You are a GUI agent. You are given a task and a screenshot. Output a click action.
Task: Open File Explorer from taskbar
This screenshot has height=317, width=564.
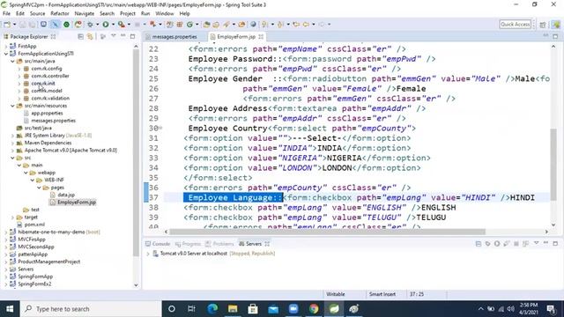coord(233,309)
